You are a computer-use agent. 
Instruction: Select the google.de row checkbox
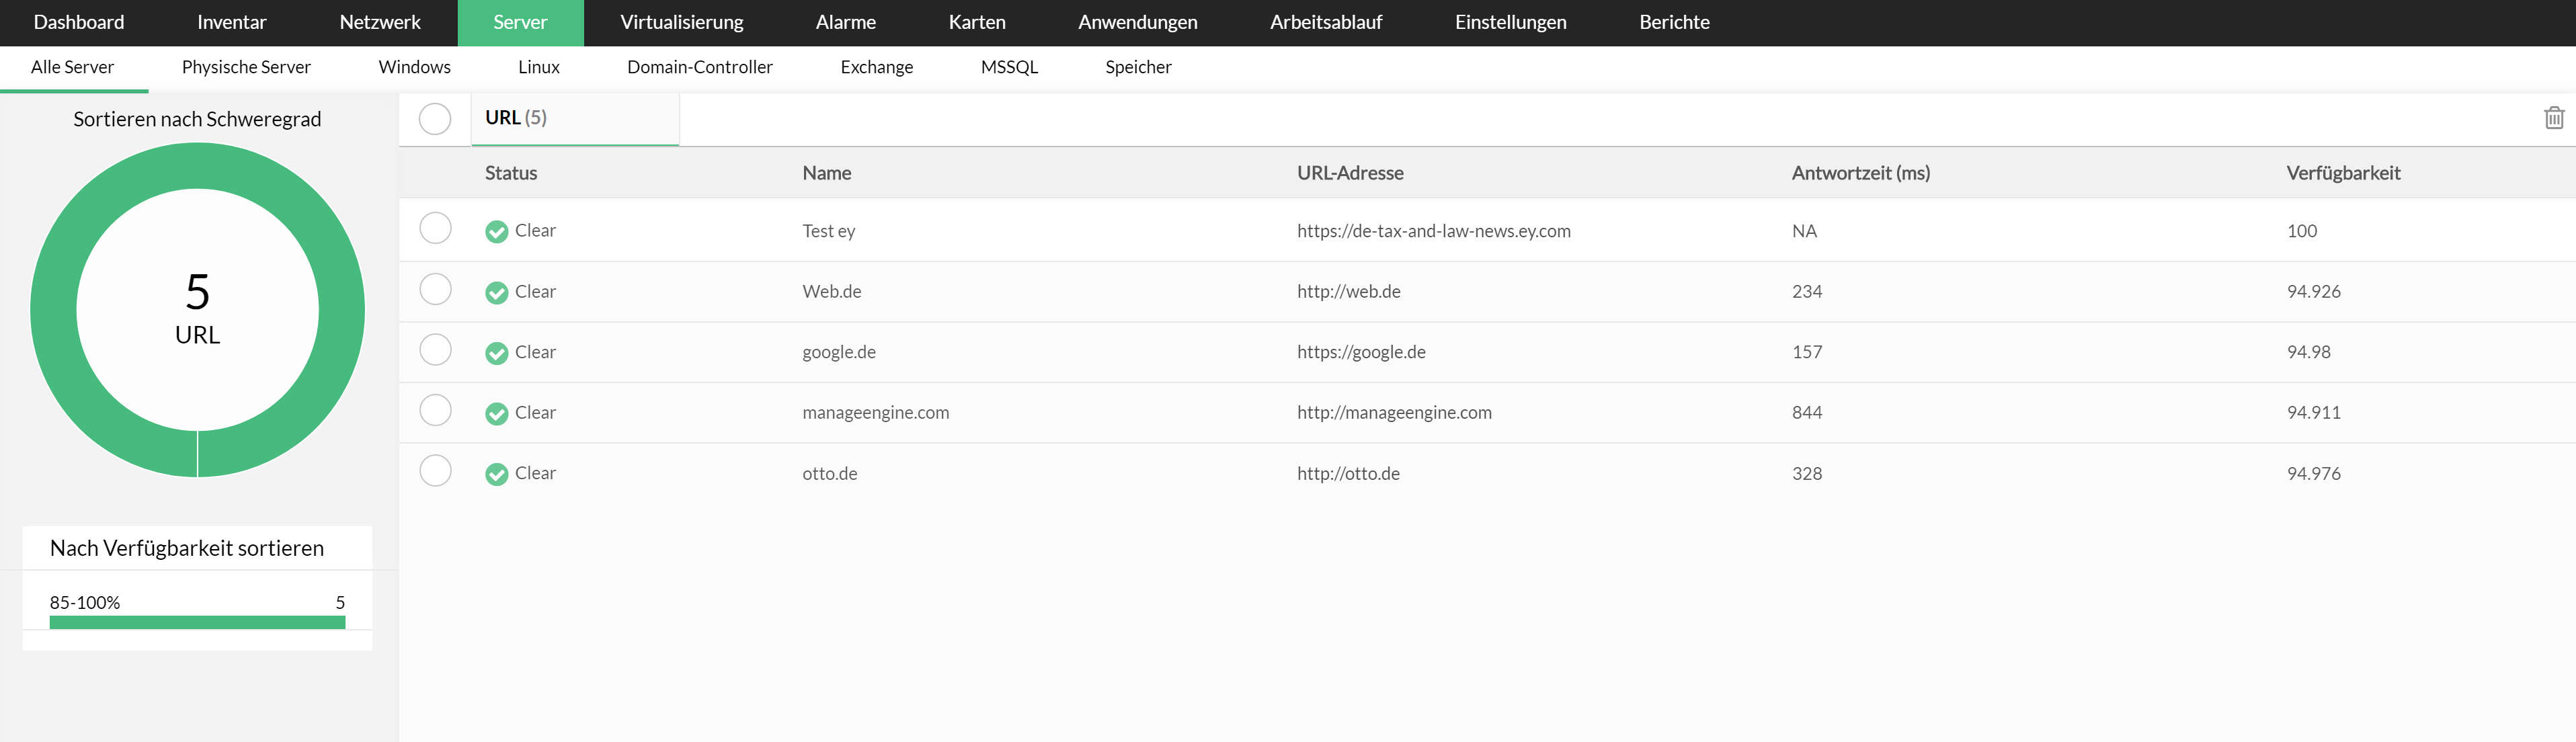(x=435, y=350)
